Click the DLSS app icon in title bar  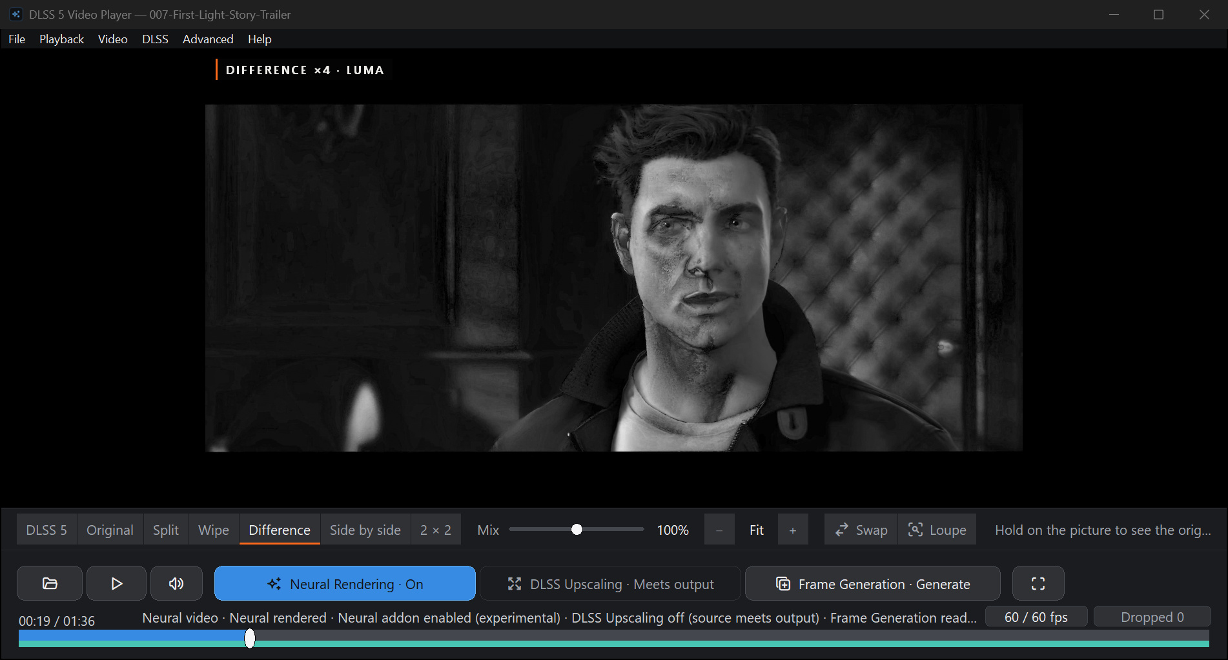(16, 14)
